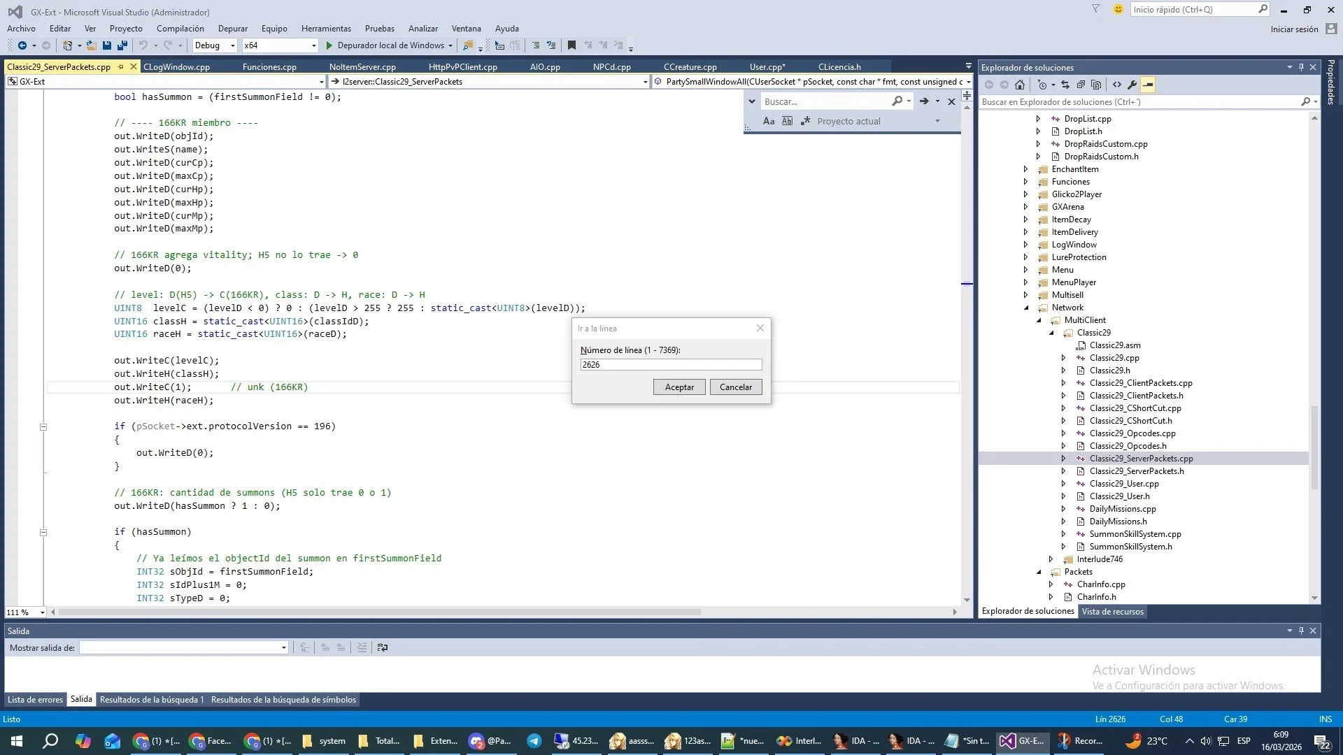Close the editor find panel
1343x755 pixels.
coord(951,101)
